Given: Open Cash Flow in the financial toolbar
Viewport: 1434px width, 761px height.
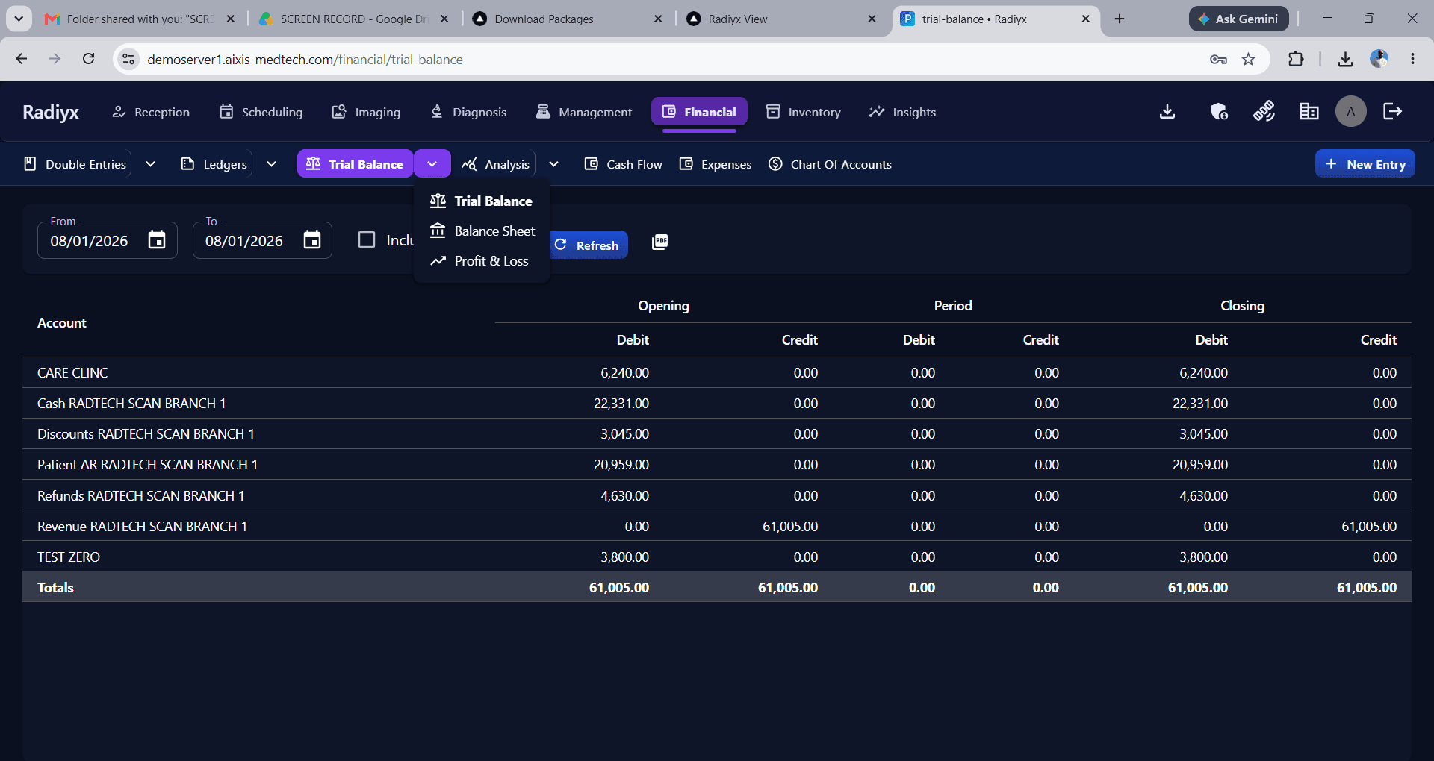Looking at the screenshot, I should point(624,164).
